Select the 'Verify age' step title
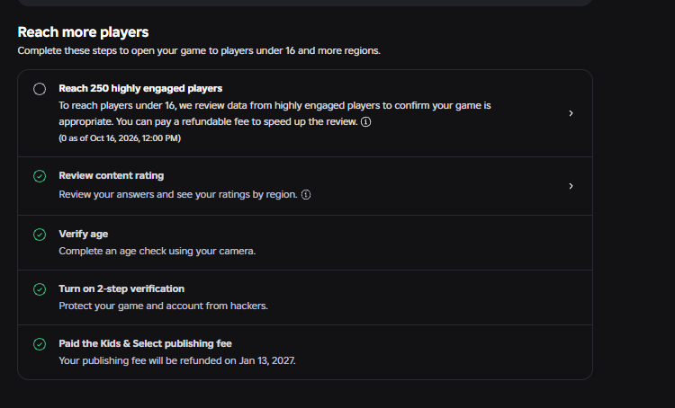The image size is (675, 408). tap(83, 234)
